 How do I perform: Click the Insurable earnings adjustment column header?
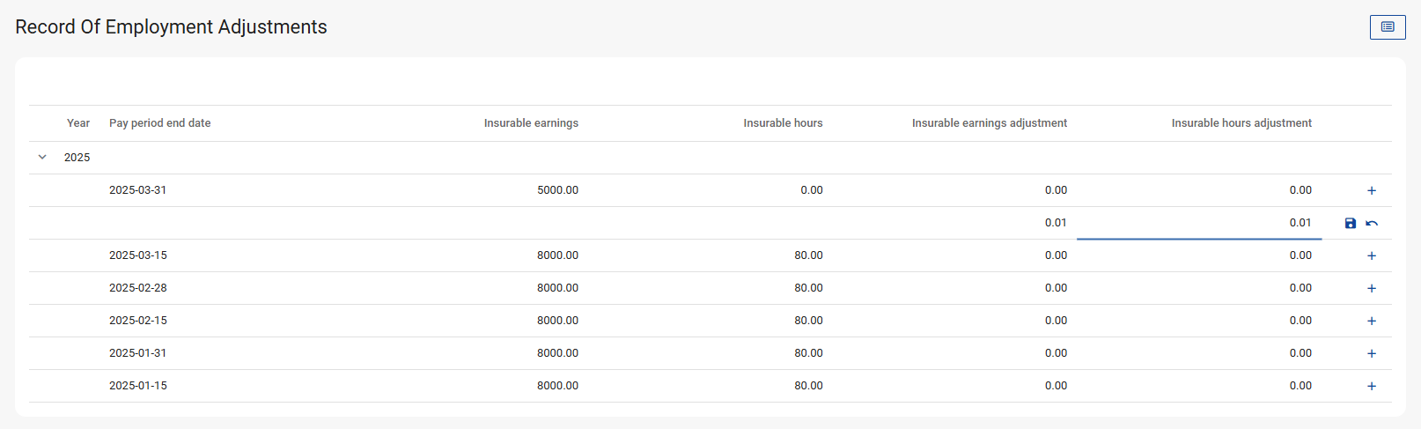(x=989, y=123)
